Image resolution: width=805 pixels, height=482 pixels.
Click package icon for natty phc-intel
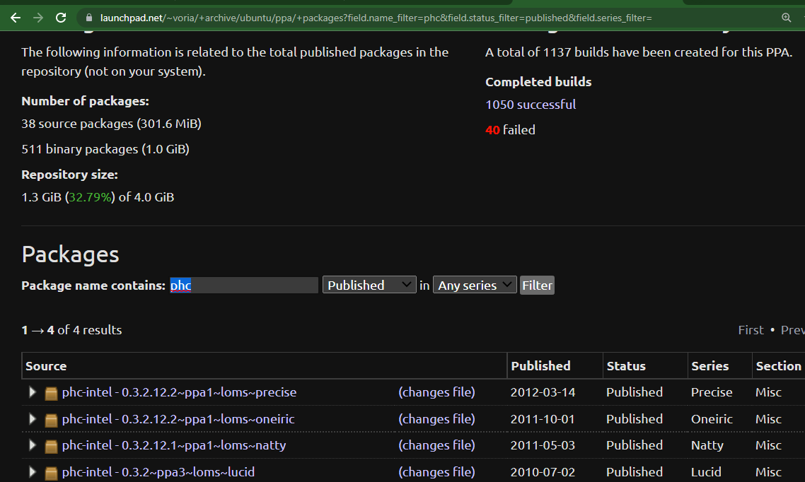[x=51, y=446]
